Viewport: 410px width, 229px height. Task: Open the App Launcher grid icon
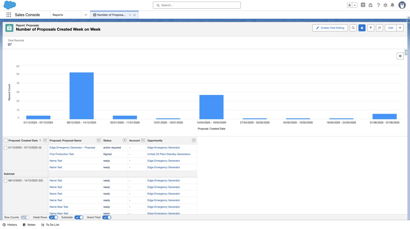tap(9, 15)
